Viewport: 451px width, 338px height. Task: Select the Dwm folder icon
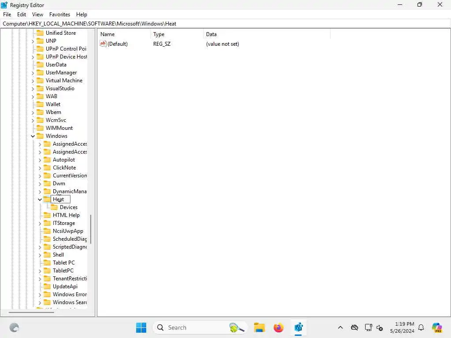click(x=47, y=184)
